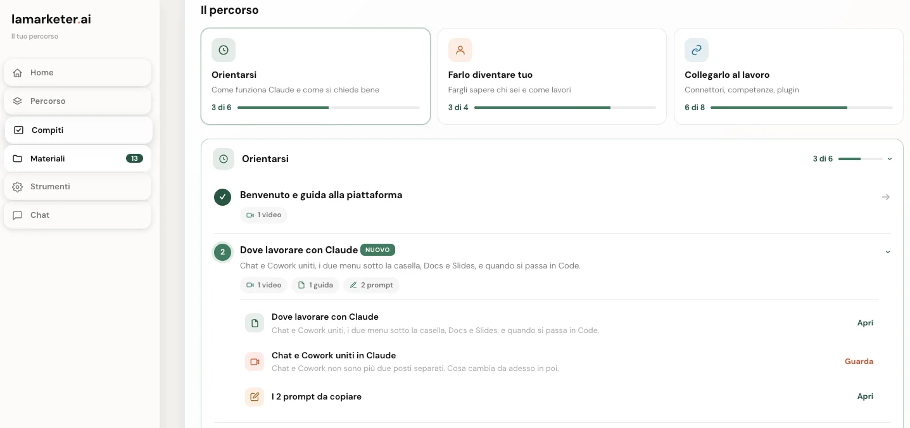Click the Il tuo percorso subtitle
The width and height of the screenshot is (910, 428).
[x=35, y=37]
